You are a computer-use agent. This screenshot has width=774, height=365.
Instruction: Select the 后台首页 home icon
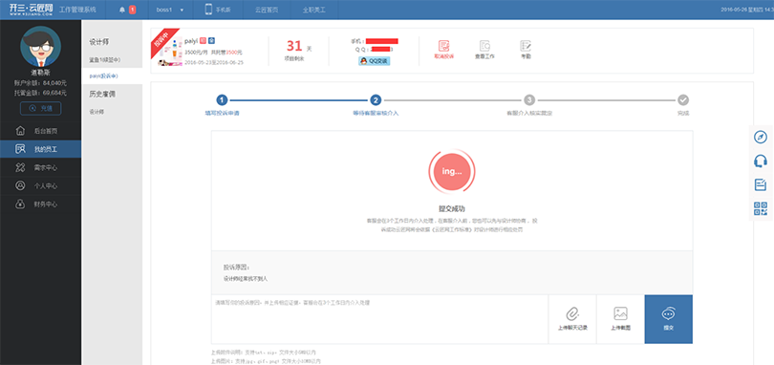(x=20, y=131)
